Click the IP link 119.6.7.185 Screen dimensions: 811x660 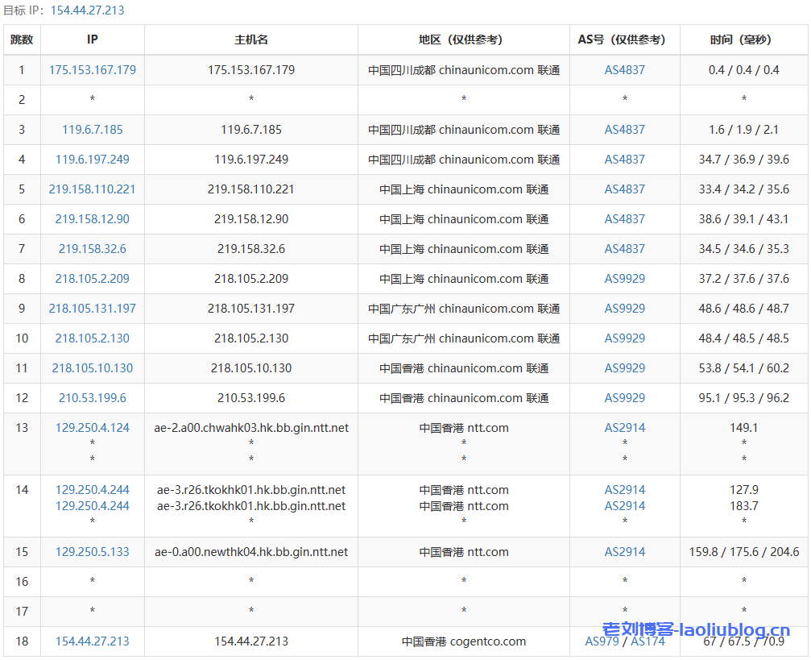tap(92, 130)
